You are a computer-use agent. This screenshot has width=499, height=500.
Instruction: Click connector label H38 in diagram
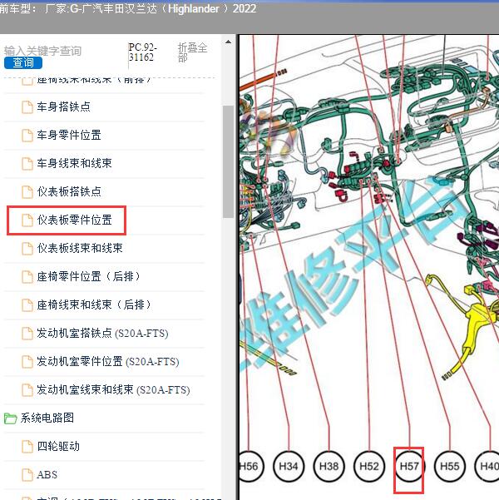pos(329,466)
